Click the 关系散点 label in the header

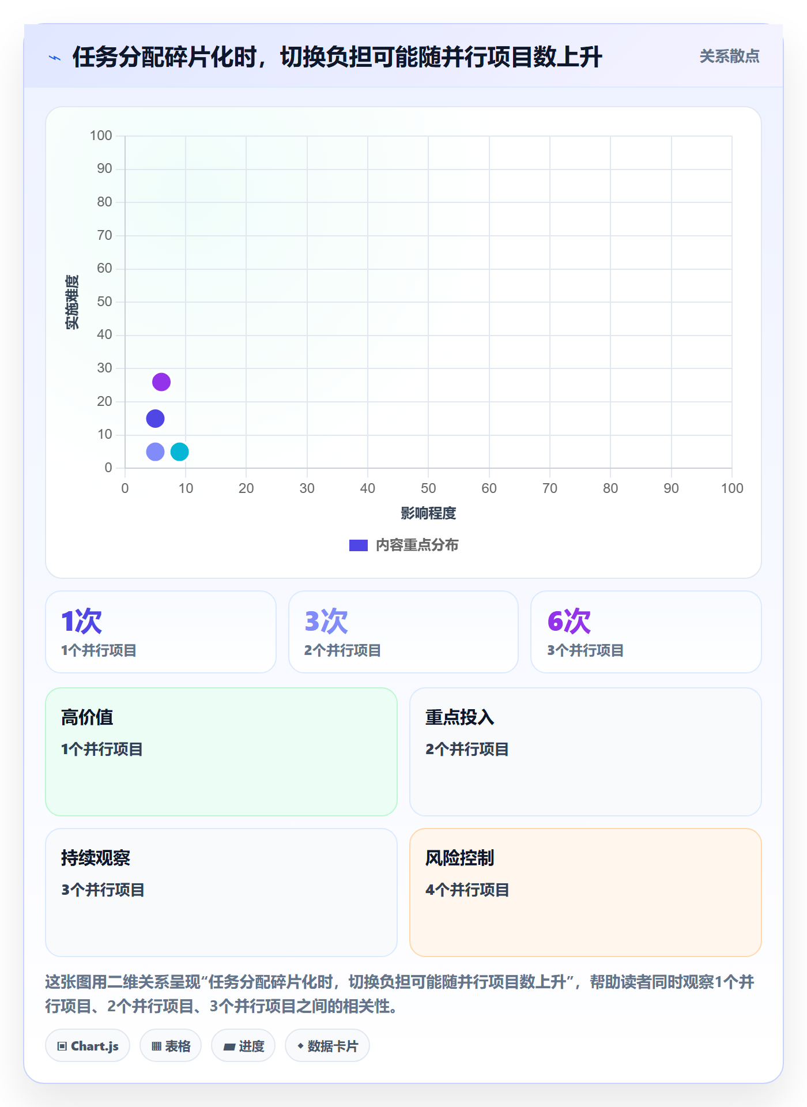[x=729, y=57]
